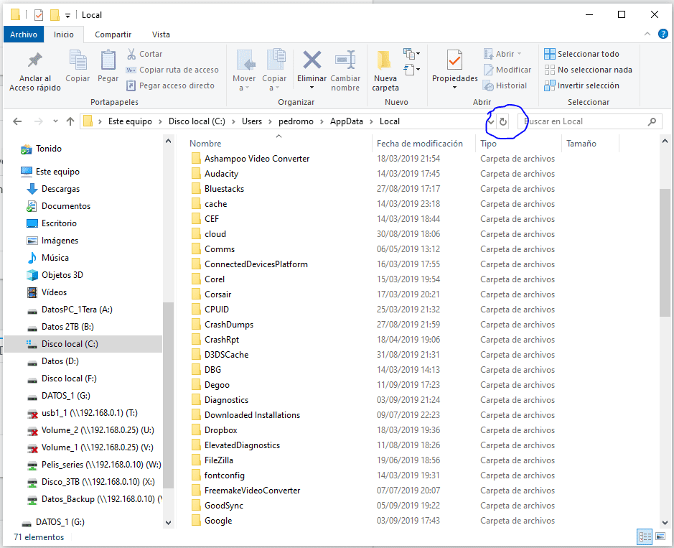Viewport: 674px width, 548px height.
Task: Create a Nueva carpeta
Action: click(385, 70)
